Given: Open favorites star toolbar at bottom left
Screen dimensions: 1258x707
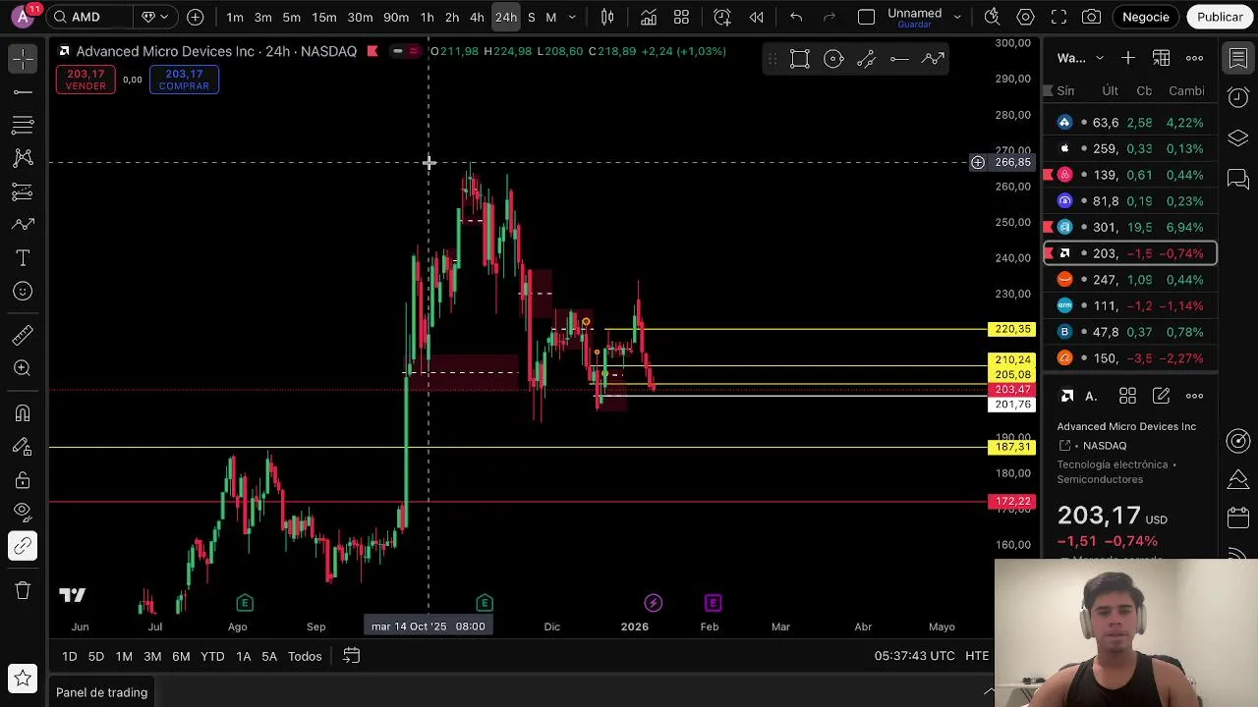Looking at the screenshot, I should click(x=23, y=679).
